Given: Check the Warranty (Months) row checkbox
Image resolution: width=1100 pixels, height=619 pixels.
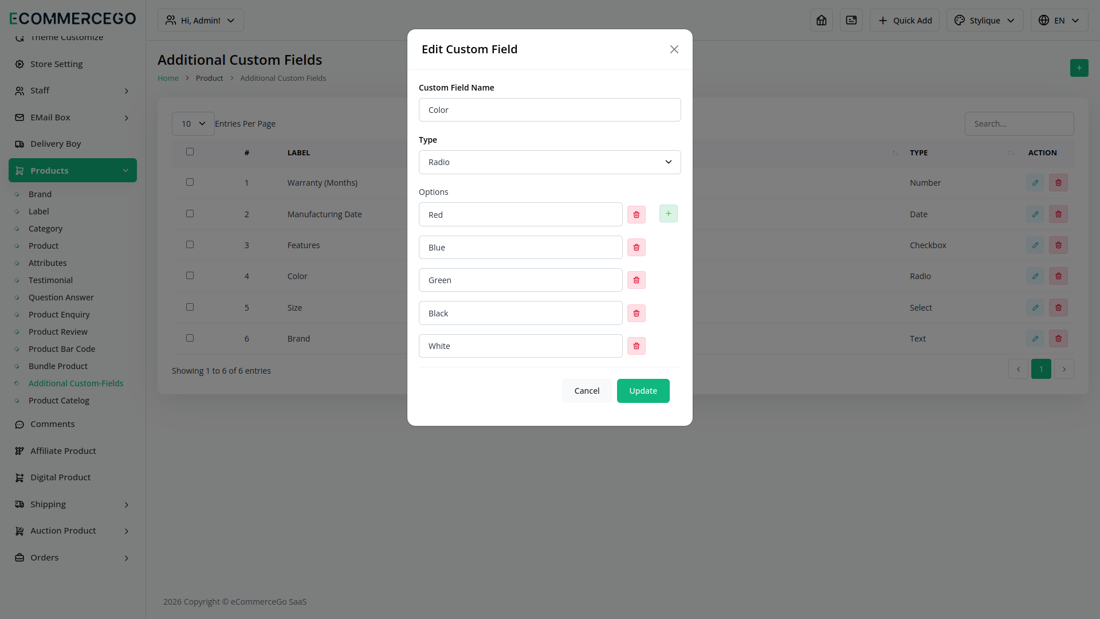Looking at the screenshot, I should (190, 182).
